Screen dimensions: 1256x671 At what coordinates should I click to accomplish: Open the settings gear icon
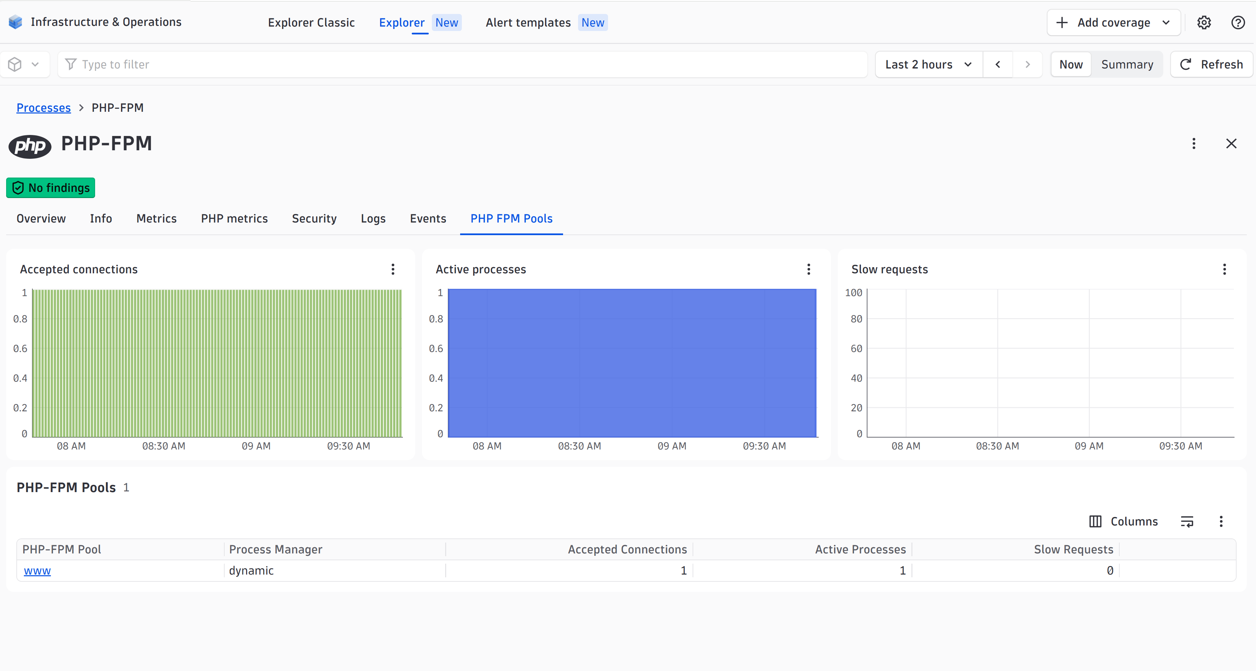(1204, 22)
